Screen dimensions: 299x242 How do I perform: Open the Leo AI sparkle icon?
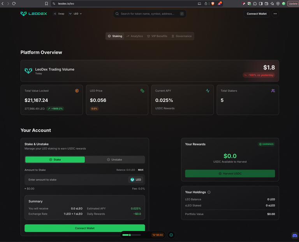[x=272, y=4]
